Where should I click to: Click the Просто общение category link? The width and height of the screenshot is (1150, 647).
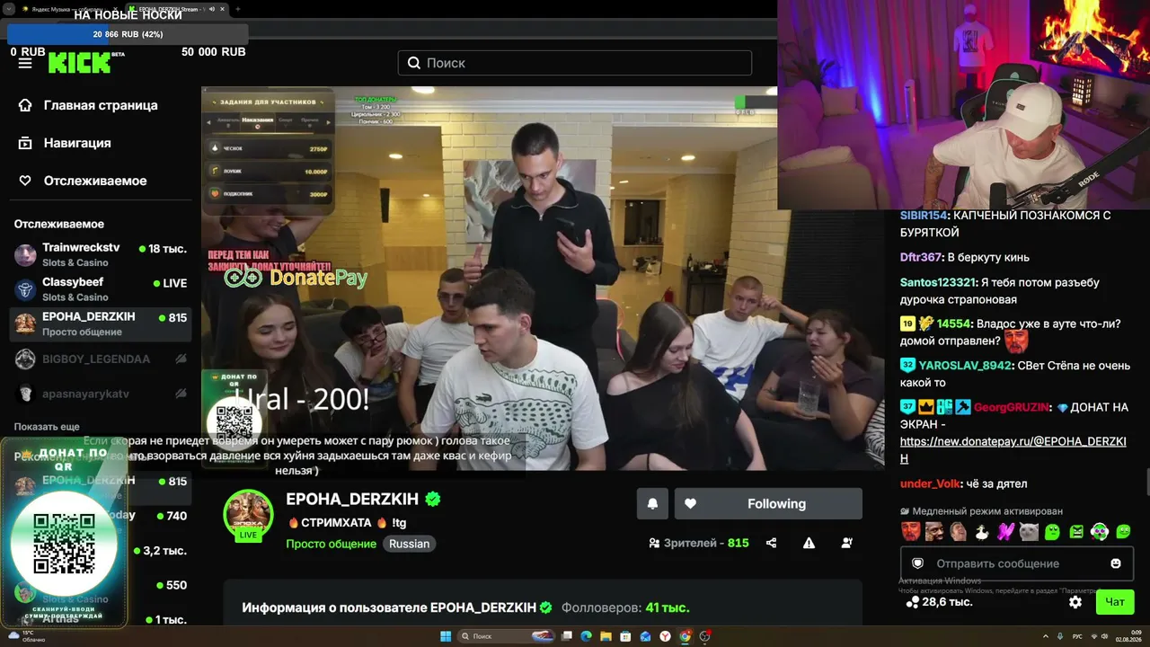331,544
